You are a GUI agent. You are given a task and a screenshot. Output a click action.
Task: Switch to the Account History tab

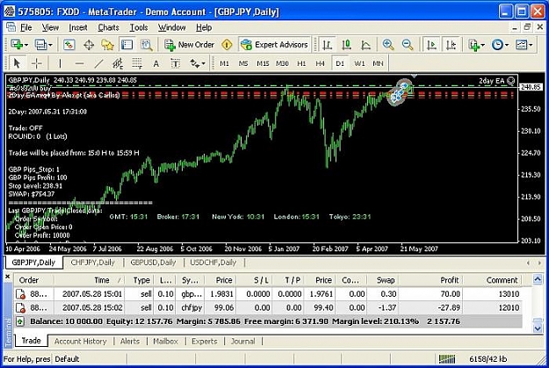(x=80, y=341)
